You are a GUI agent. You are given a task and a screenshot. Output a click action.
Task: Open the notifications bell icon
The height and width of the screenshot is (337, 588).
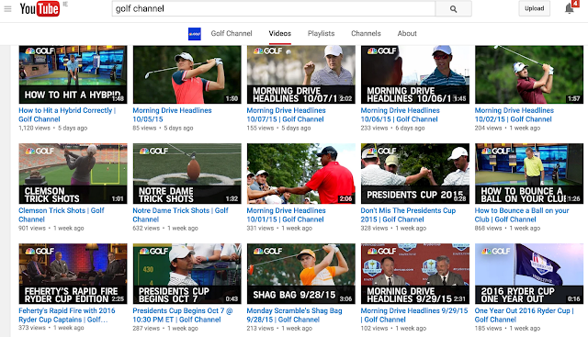pos(570,8)
